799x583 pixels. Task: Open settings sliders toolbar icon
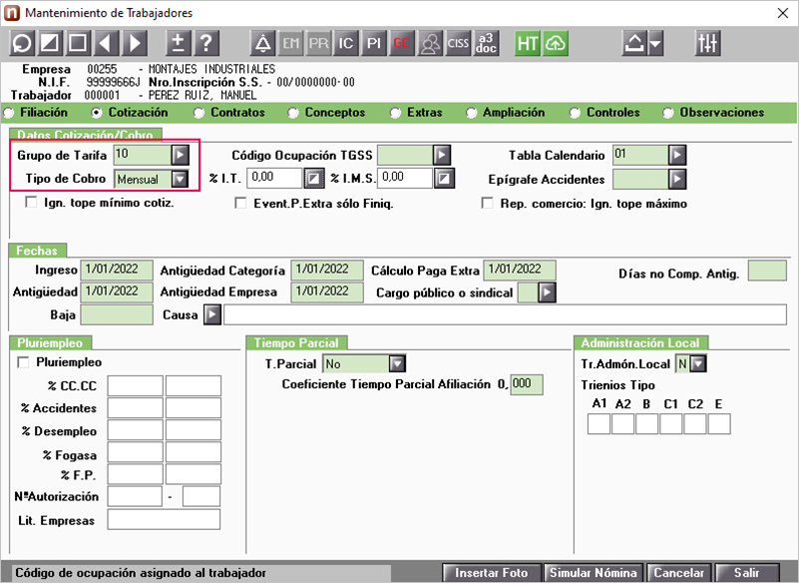tap(708, 43)
